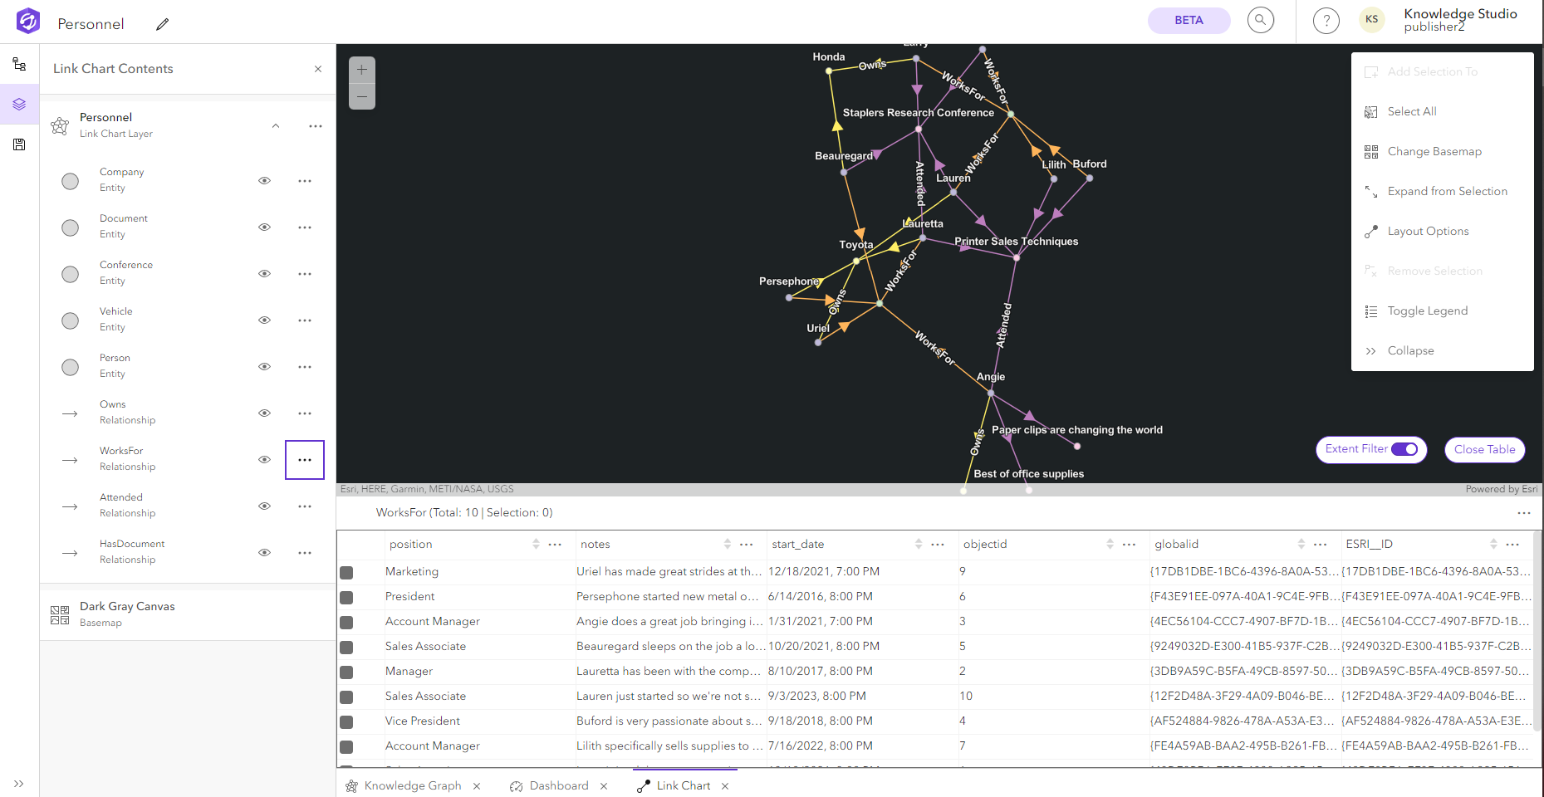
Task: Select Expand from Selection in the menu
Action: [1447, 191]
